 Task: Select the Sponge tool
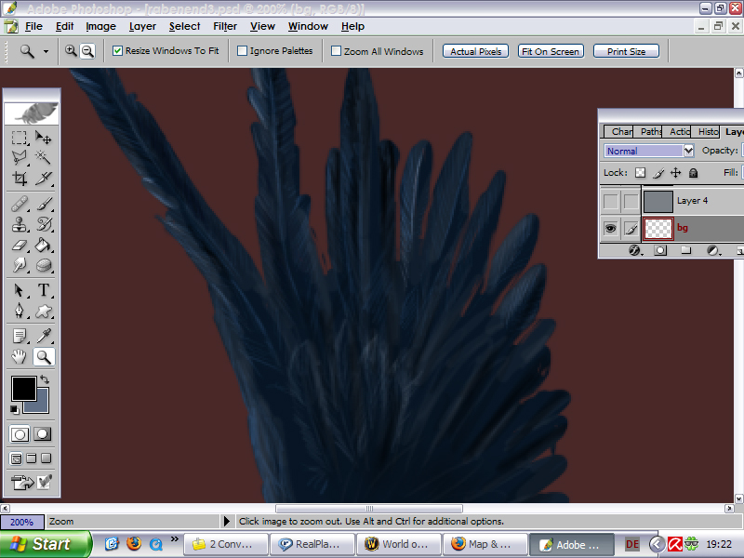pos(43,265)
